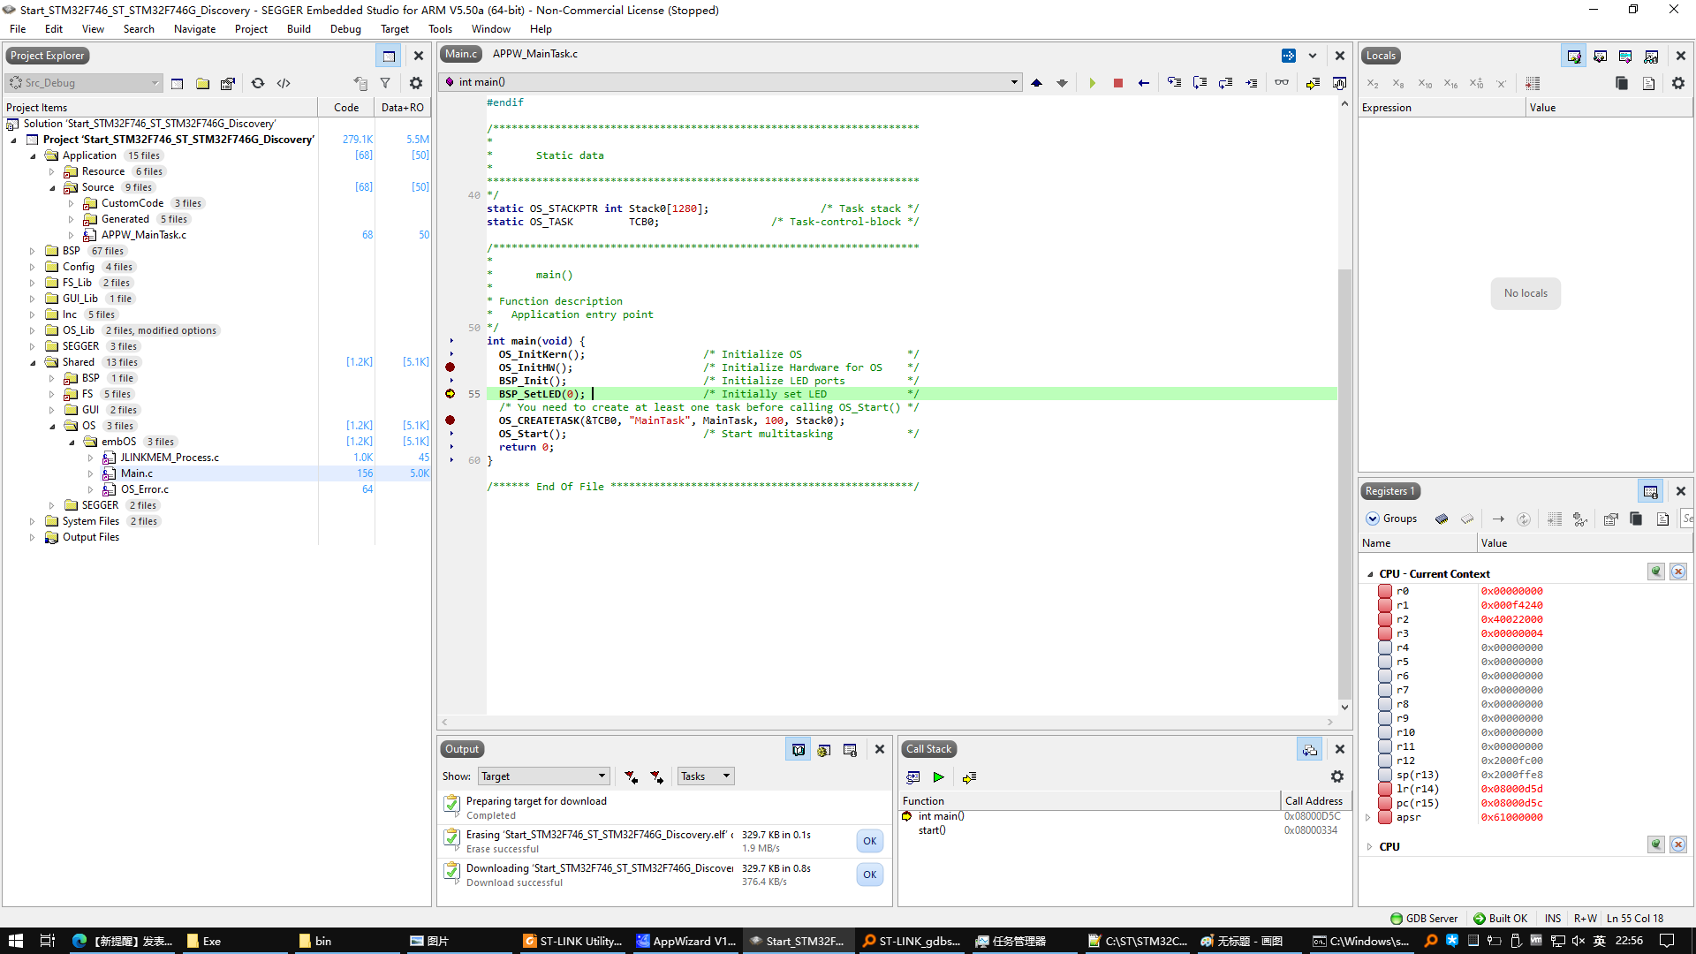The width and height of the screenshot is (1696, 954).
Task: Open Project Explorer options gear icon
Action: pos(416,83)
